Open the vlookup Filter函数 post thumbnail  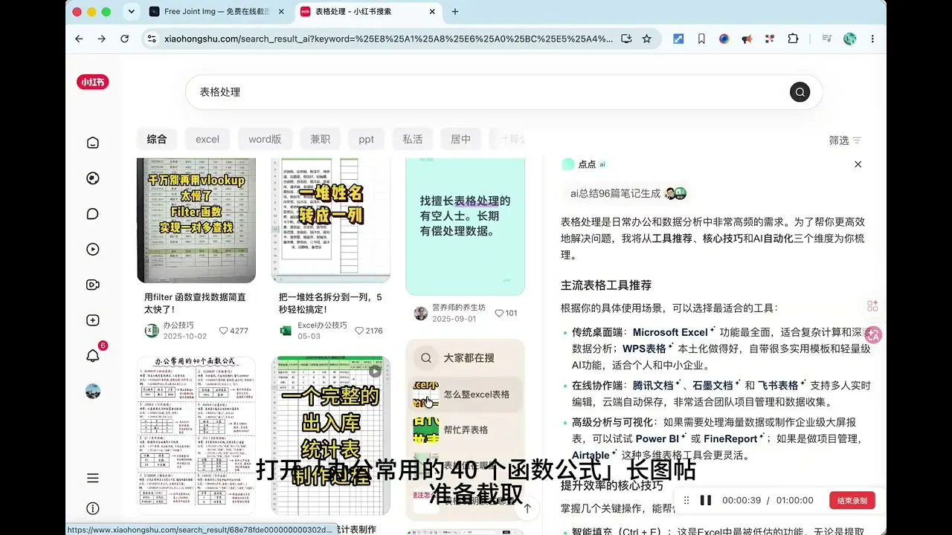point(196,220)
